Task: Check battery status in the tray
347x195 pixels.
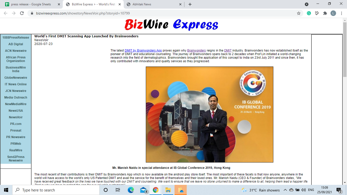Action: click(x=297, y=190)
